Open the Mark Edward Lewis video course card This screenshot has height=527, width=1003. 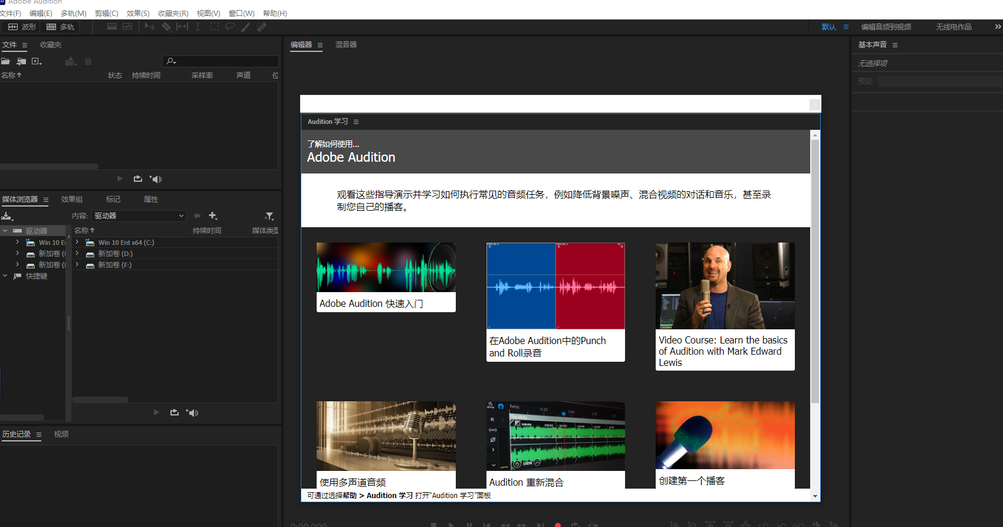click(x=725, y=306)
